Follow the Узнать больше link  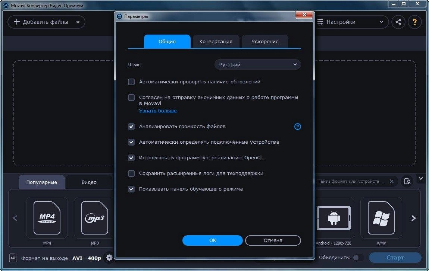click(158, 111)
